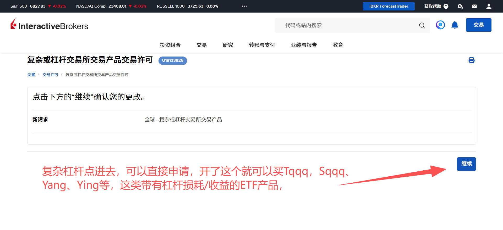This screenshot has width=503, height=230.
Task: Expand the ticker bar three-dots menu
Action: pyautogui.click(x=244, y=6)
